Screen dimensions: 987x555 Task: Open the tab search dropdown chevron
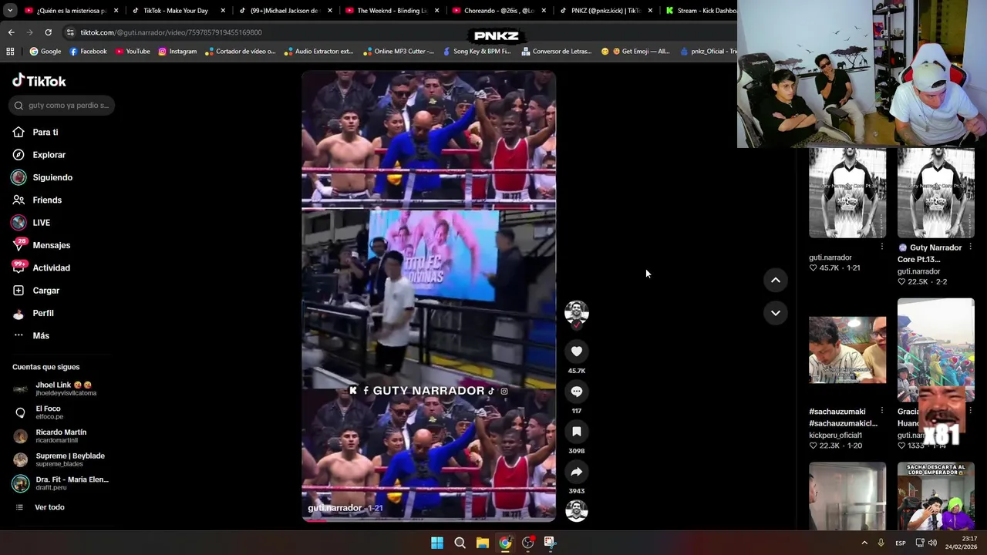[x=11, y=11]
